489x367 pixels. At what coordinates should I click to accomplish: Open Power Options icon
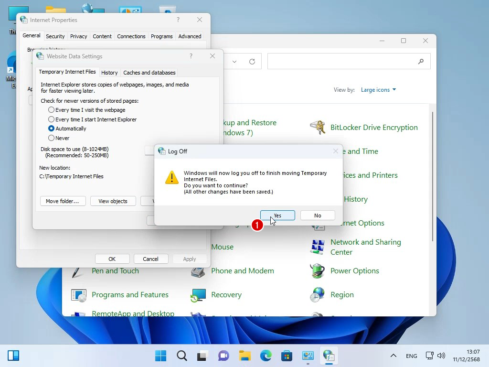point(318,271)
